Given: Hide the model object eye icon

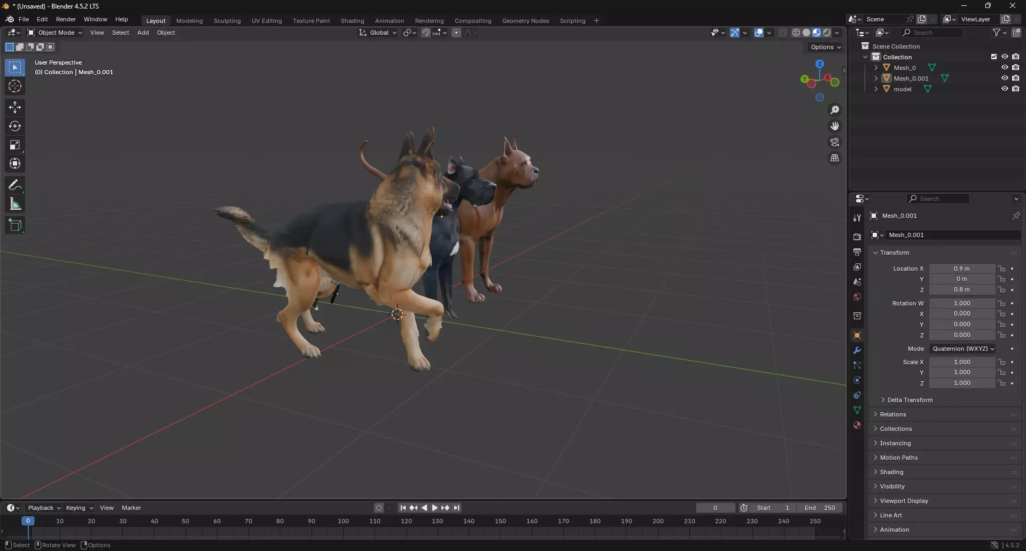Looking at the screenshot, I should pyautogui.click(x=1005, y=89).
